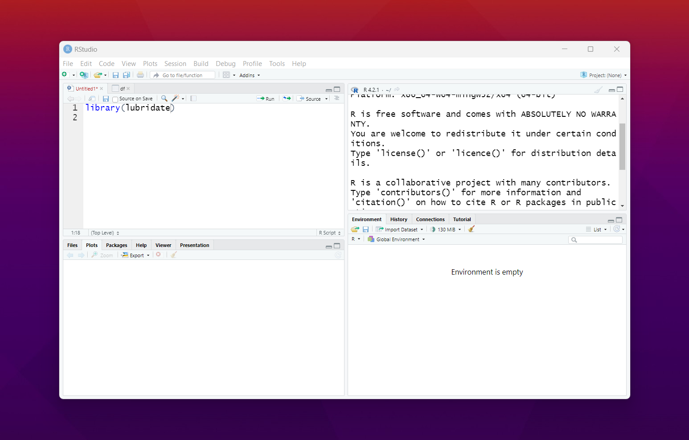Open Find/Replace magnifier in editor
Screen dimensions: 689x440
(164, 98)
